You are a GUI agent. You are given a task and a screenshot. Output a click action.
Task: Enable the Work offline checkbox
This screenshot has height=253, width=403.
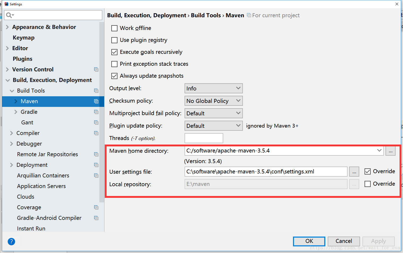(x=114, y=28)
